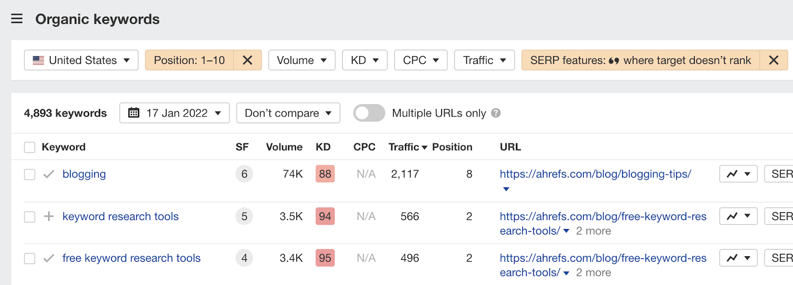Open the KD filter dropdown
Image resolution: width=793 pixels, height=285 pixels.
[x=365, y=60]
